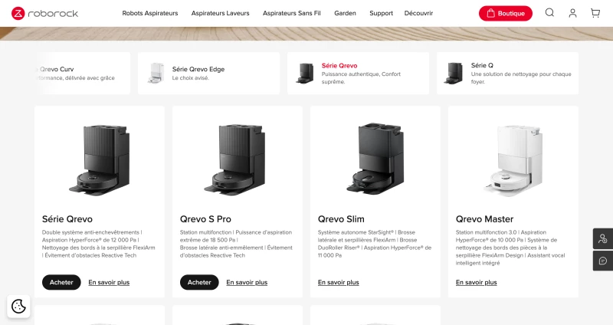
Task: Select the Qrevo Curv series tab
Action: tap(82, 73)
